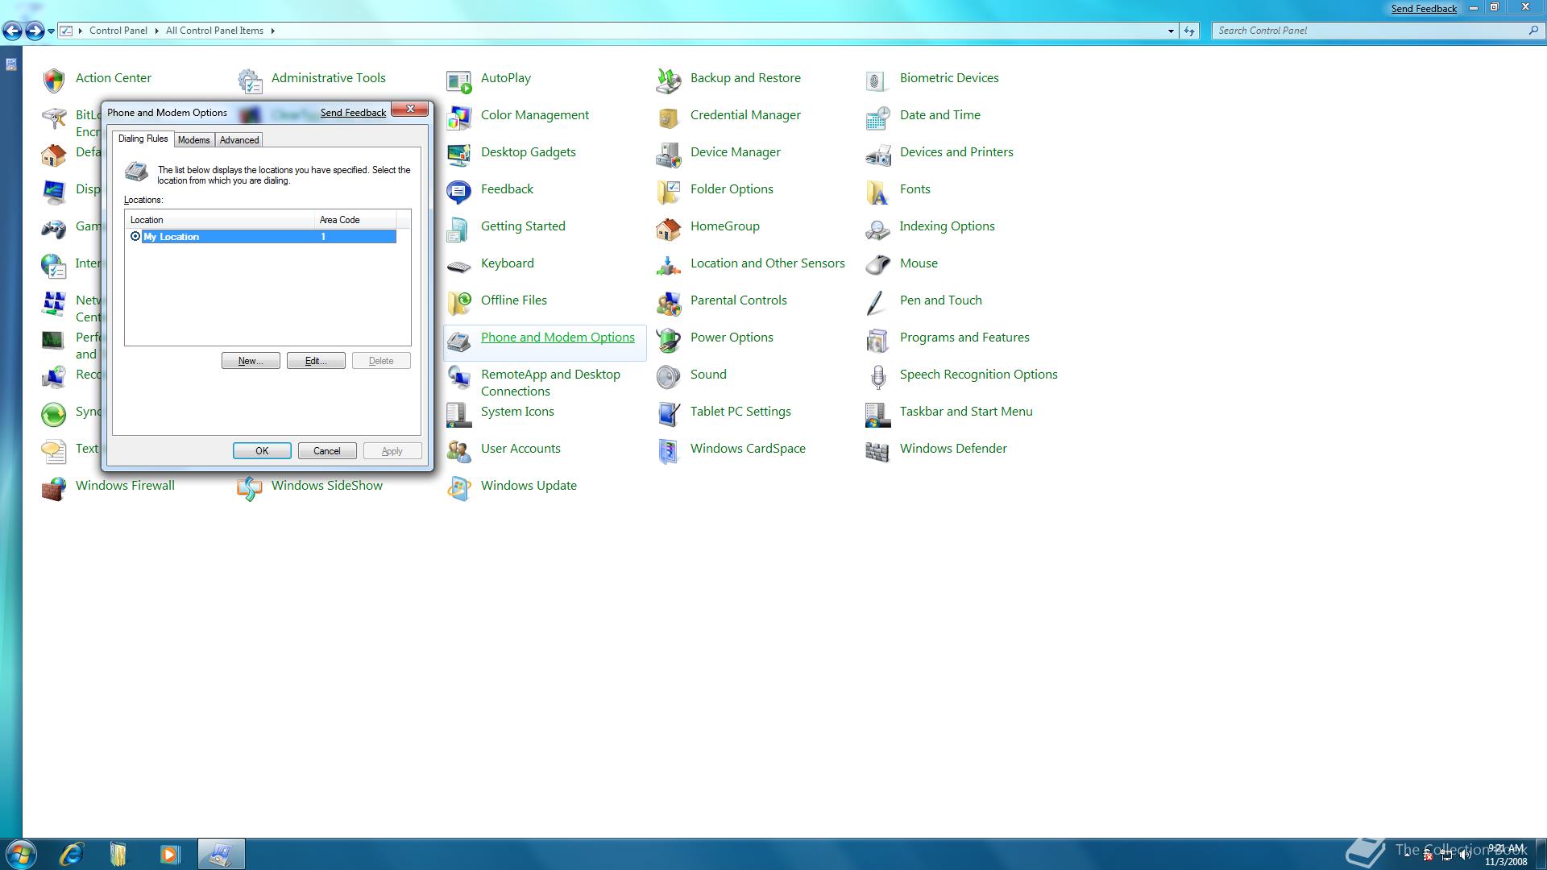Open the address bar history dropdown

coord(1171,31)
